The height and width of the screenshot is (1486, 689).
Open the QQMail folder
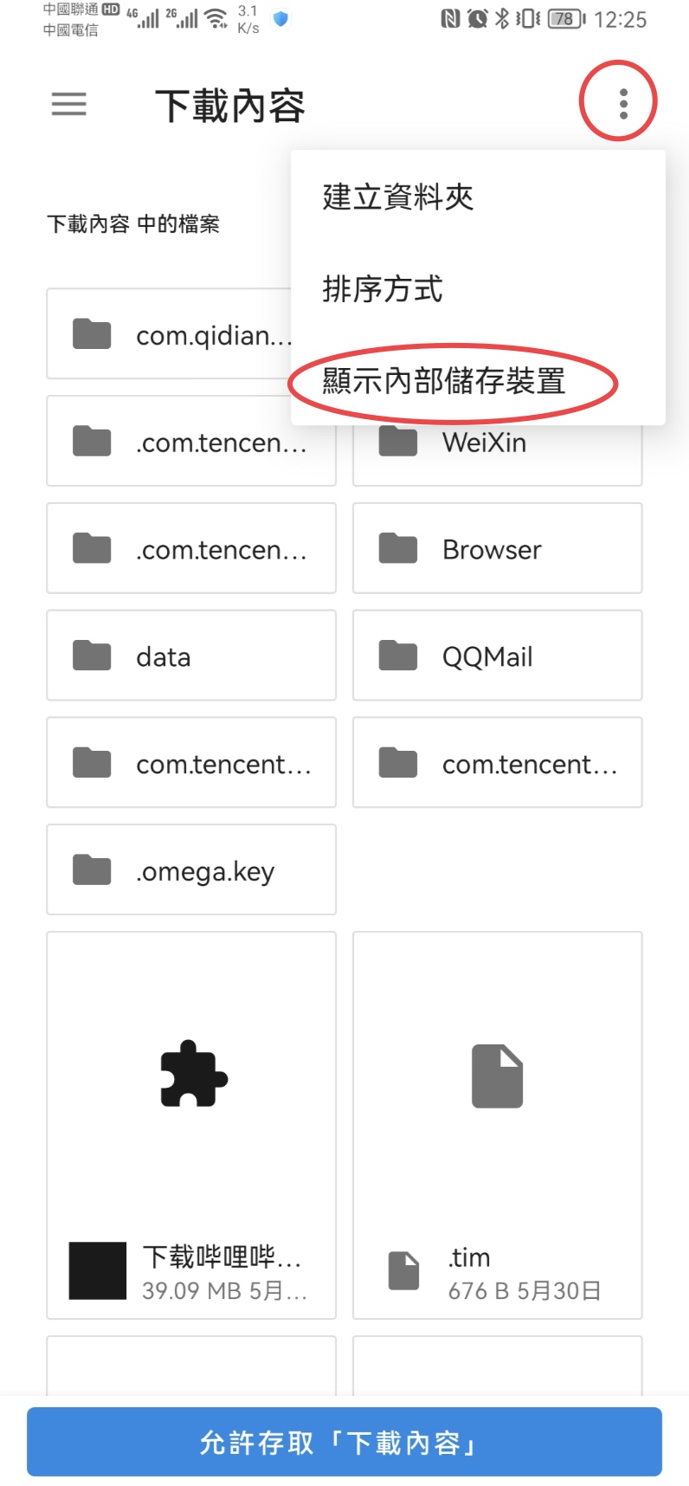coord(497,656)
